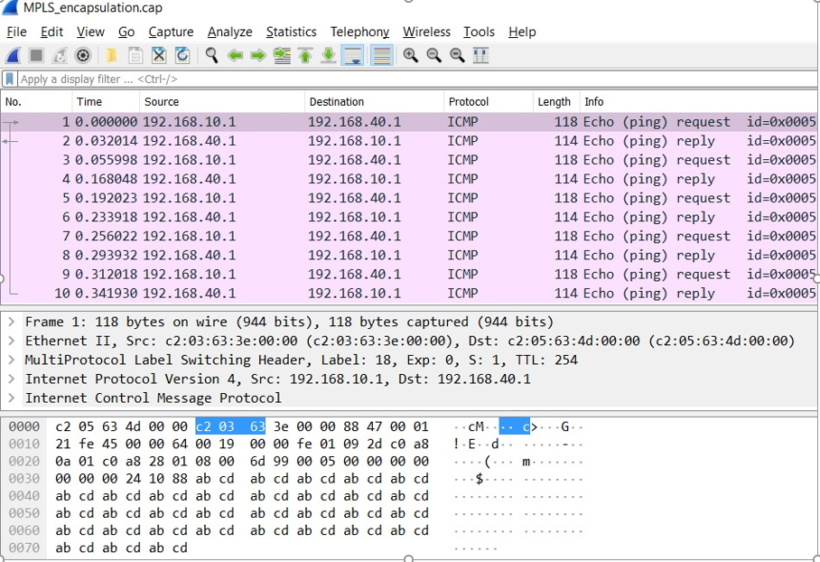
Task: Reload this capture file
Action: coord(183,55)
